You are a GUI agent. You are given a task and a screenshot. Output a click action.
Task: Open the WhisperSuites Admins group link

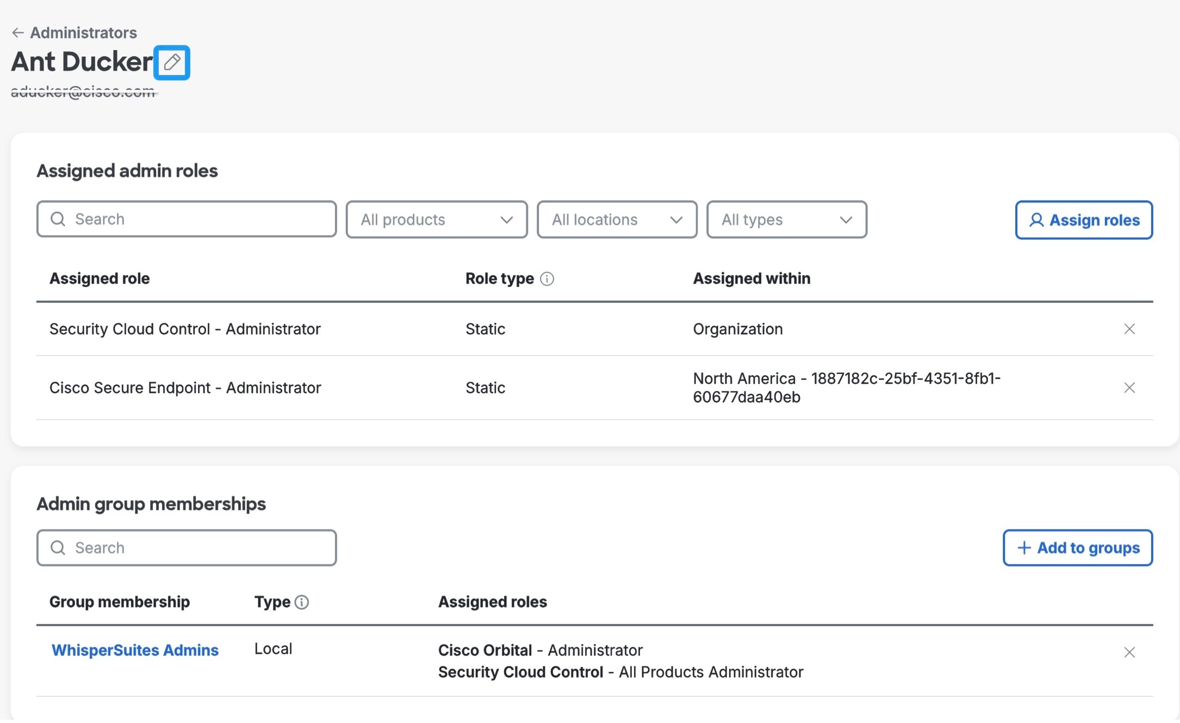(x=135, y=650)
